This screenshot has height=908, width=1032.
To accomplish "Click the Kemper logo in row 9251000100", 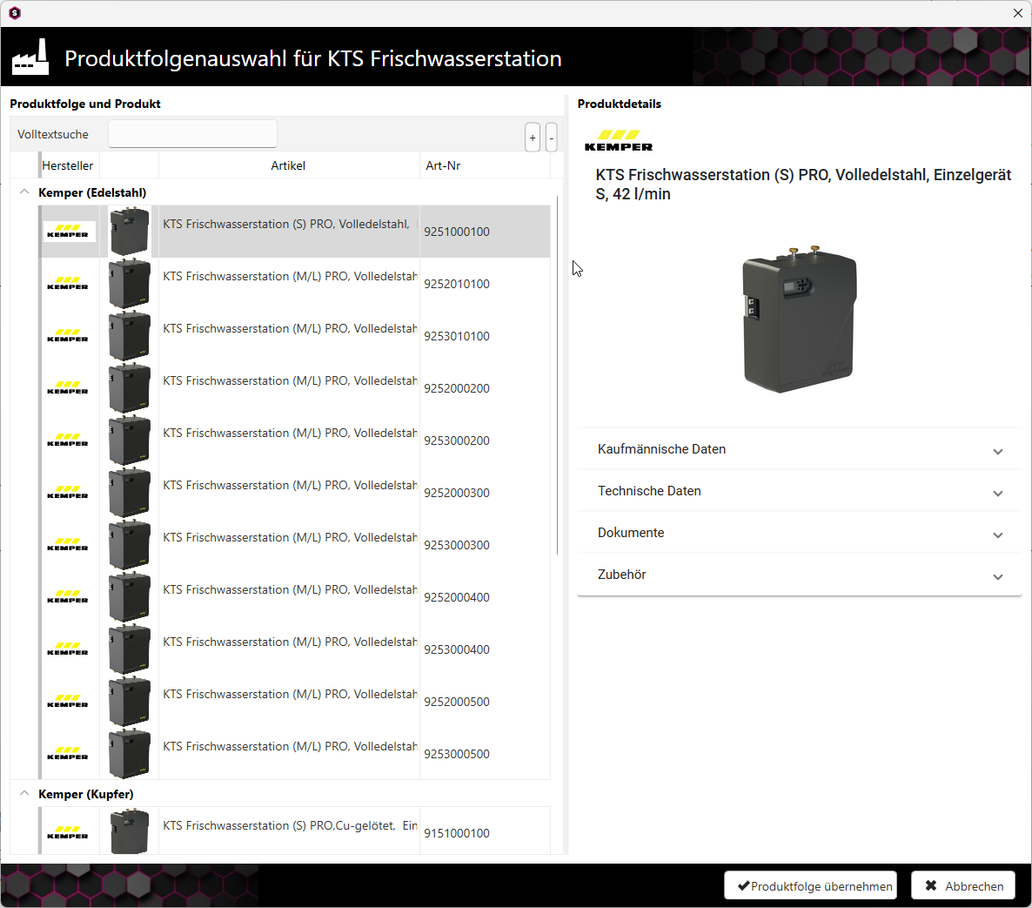I will [x=69, y=231].
